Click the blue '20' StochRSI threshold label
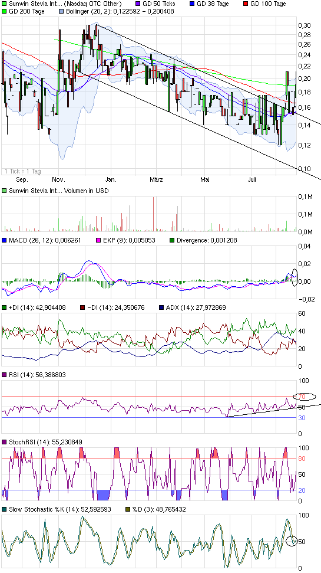321x573 pixels. pyautogui.click(x=302, y=490)
